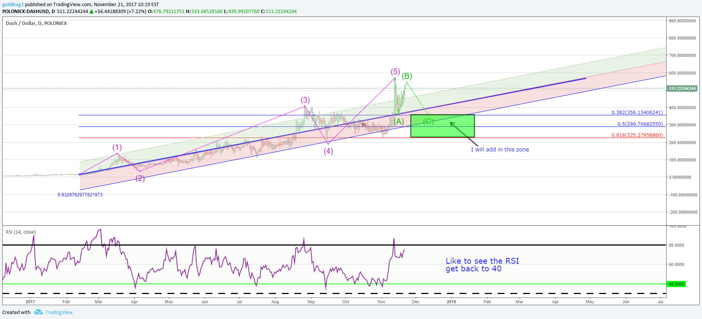Select the (C) label inside green zone
Image resolution: width=702 pixels, height=319 pixels.
(x=428, y=122)
